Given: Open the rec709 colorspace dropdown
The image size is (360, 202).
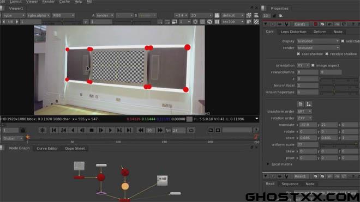Looking at the screenshot, I should 232,22.
